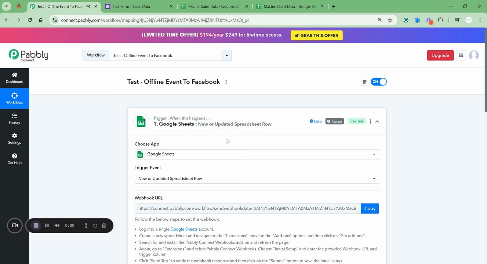
Task: Open the Choose App Google Sheets dropdown
Action: click(257, 154)
